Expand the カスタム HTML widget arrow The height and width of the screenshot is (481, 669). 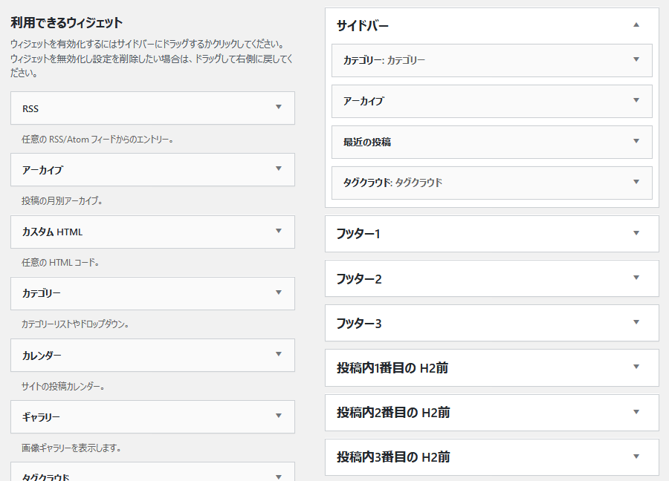click(279, 231)
